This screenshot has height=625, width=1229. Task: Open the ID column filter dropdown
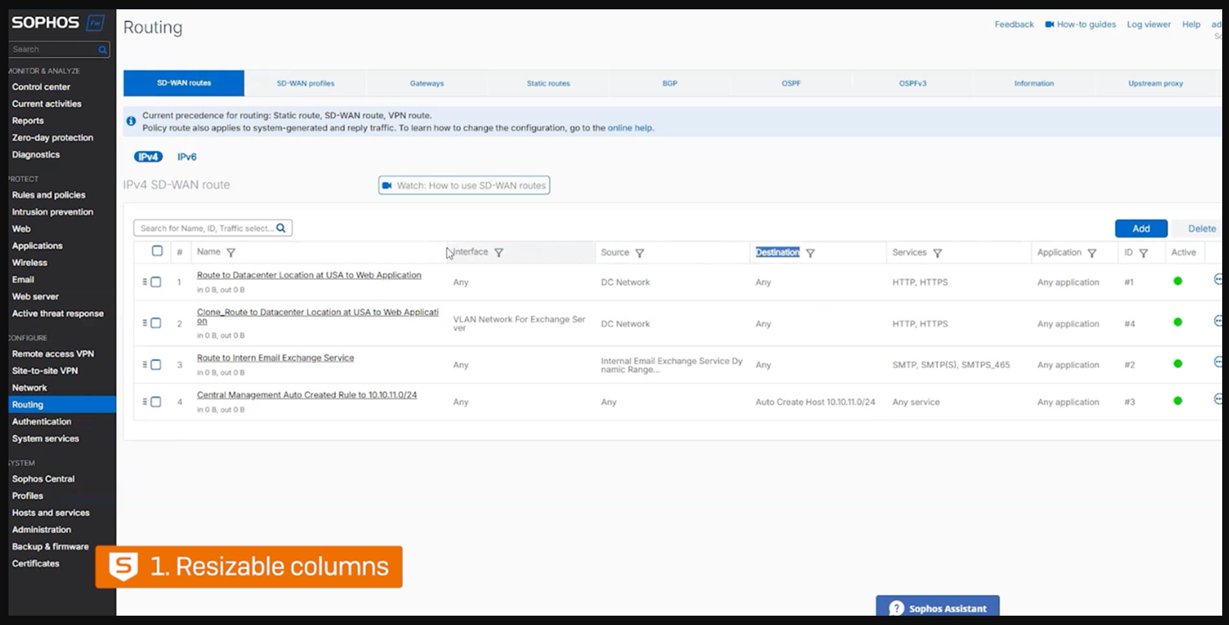[x=1143, y=253]
